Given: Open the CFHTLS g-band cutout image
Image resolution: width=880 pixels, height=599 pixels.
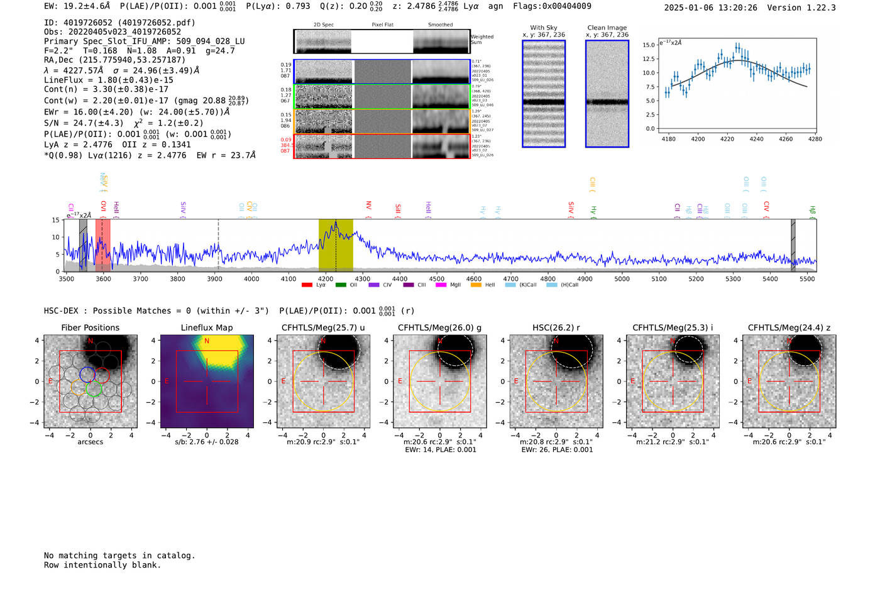Looking at the screenshot, I should pyautogui.click(x=440, y=382).
